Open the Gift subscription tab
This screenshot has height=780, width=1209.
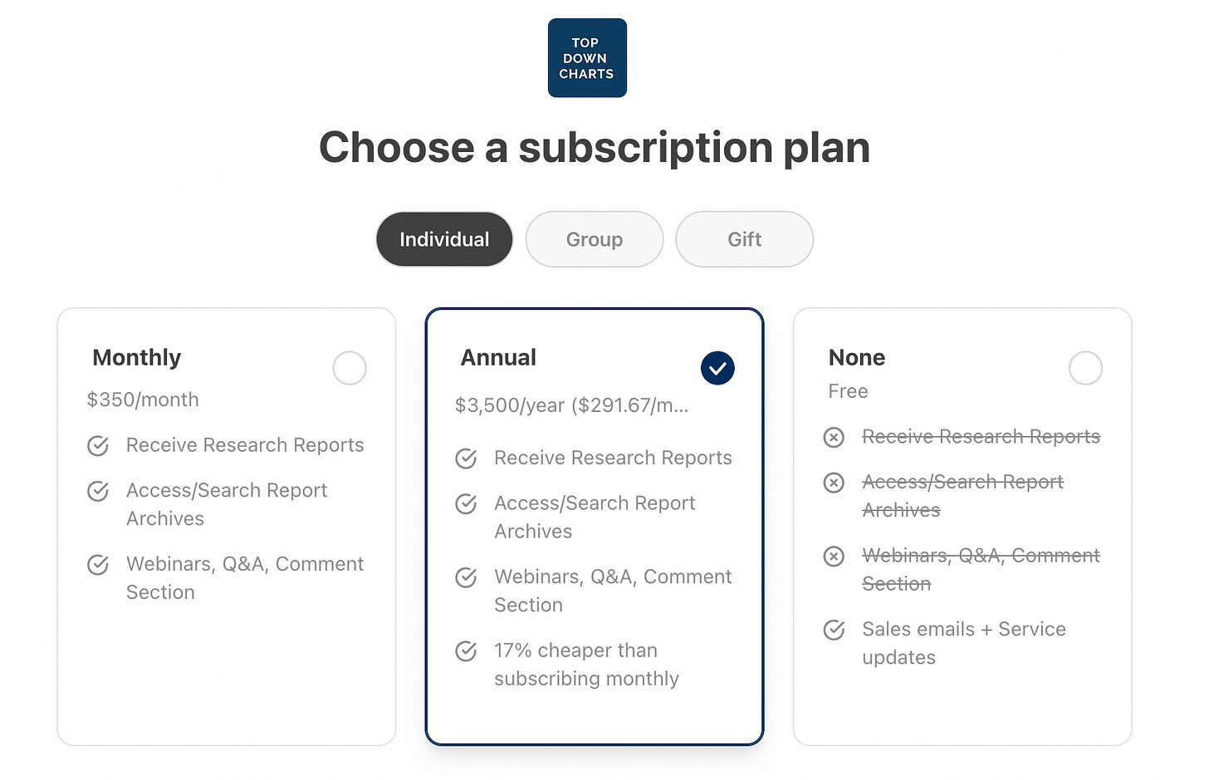coord(744,239)
